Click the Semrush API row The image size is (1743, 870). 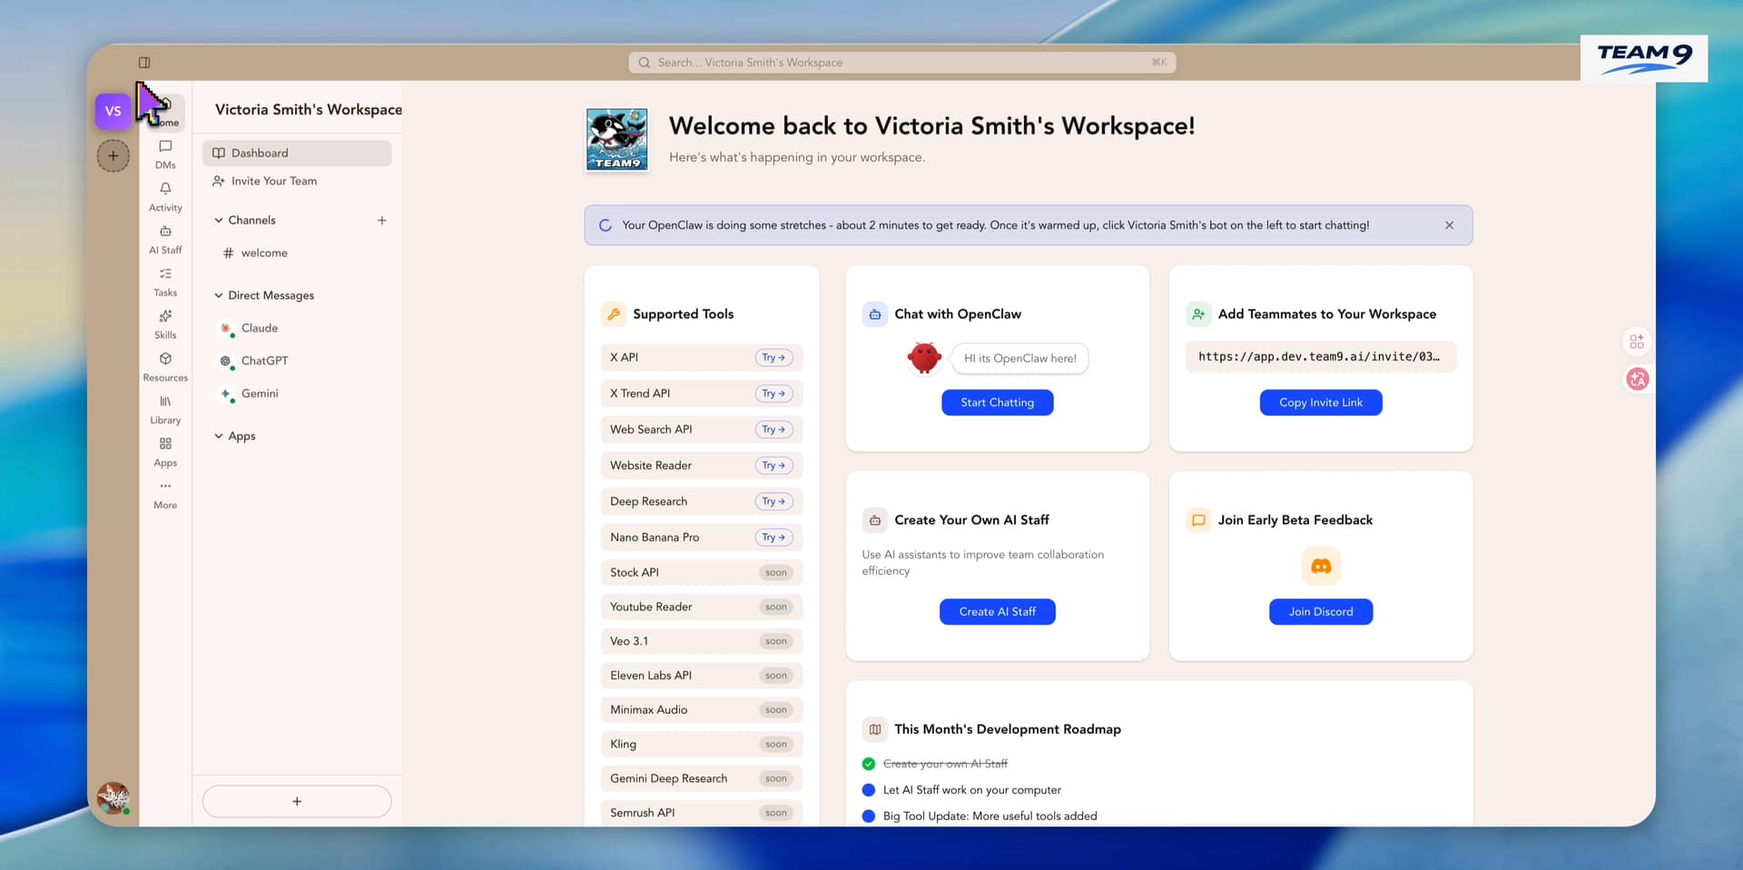(702, 813)
